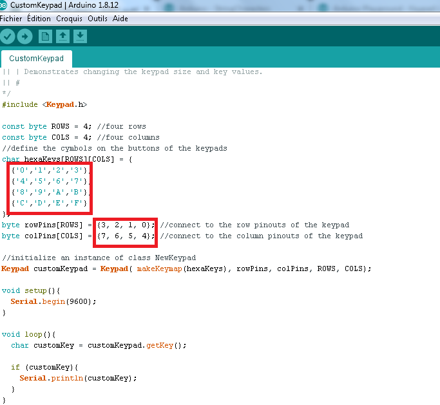Open the Fichier menu
Screen dimensions: 440x405
point(11,19)
